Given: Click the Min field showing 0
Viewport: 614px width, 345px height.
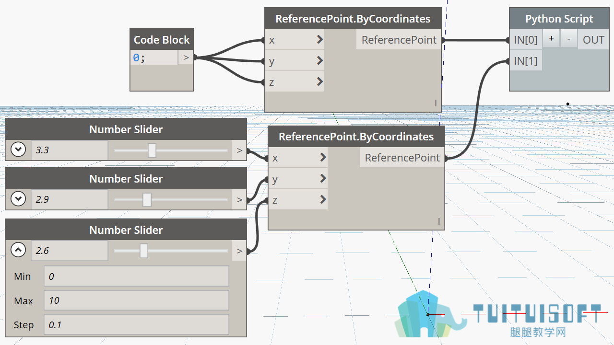Looking at the screenshot, I should [x=136, y=276].
